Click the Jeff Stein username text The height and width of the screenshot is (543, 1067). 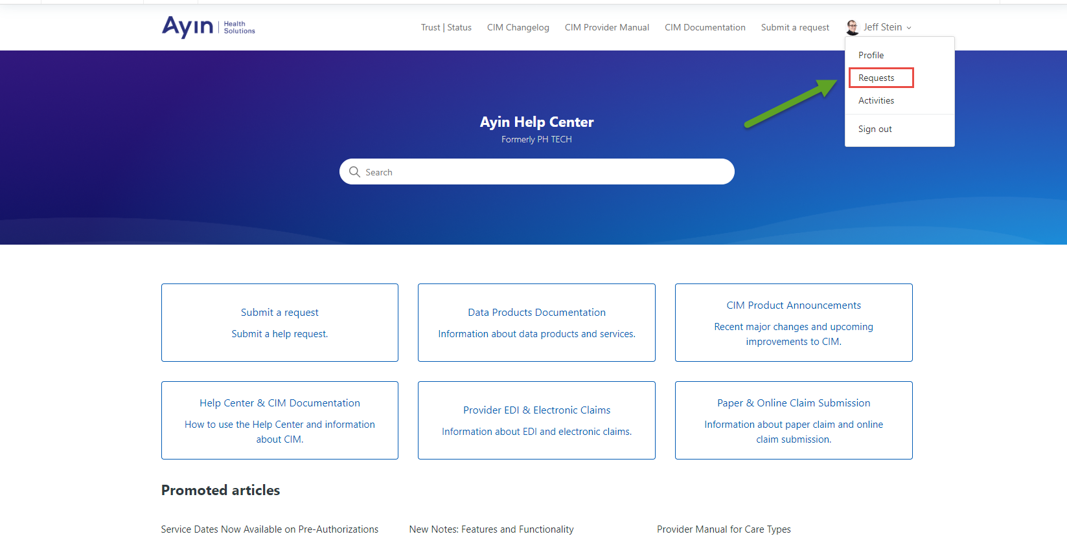882,27
